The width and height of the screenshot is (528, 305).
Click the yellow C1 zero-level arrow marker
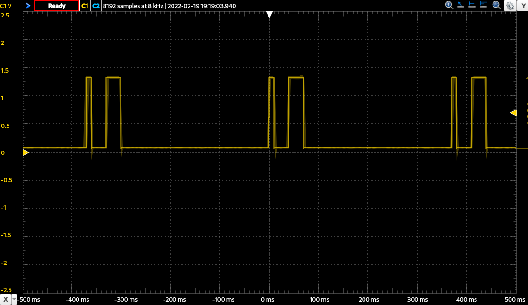[x=26, y=152]
